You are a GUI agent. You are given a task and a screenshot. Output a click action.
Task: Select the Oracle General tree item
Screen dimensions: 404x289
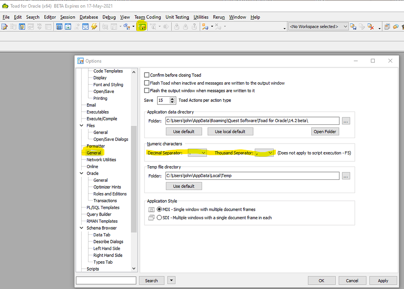click(x=100, y=180)
